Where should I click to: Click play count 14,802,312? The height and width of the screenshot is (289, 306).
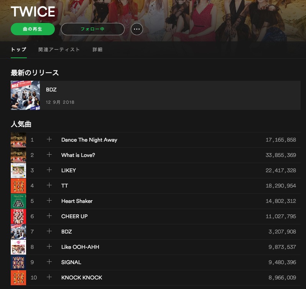[x=281, y=201]
